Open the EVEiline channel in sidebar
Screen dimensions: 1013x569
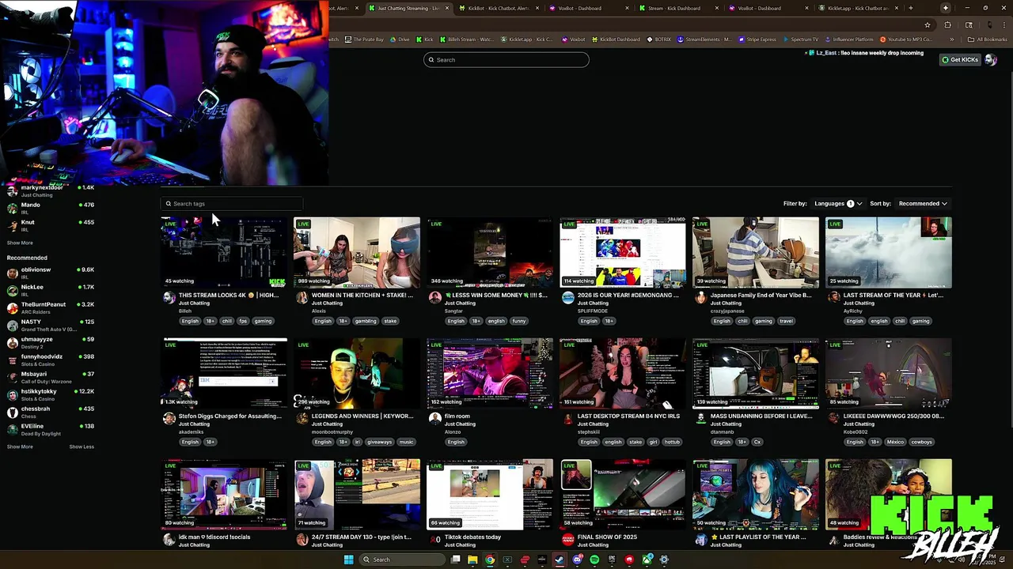(50, 430)
